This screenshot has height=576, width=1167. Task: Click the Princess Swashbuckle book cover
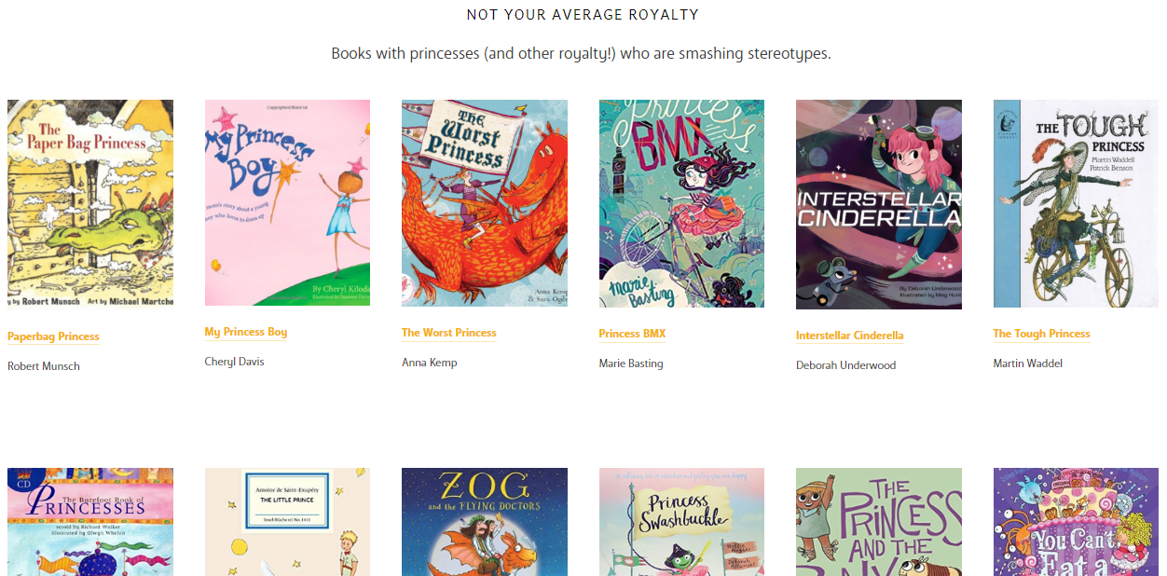tap(681, 522)
